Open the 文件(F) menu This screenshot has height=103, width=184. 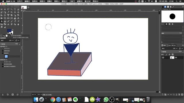point(20,1)
